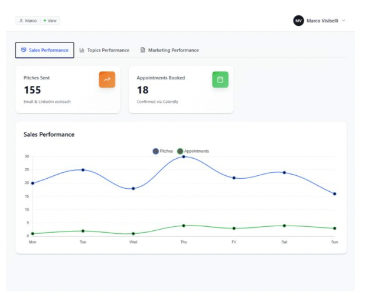
Task: Toggle Appointments series in chart legend
Action: 196,151
